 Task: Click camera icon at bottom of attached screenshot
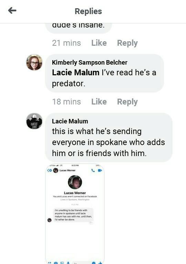(56, 263)
